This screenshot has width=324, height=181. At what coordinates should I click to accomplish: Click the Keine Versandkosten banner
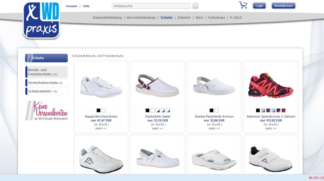(x=46, y=110)
